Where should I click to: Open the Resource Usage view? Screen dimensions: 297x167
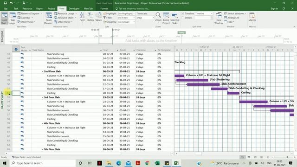pos(65,13)
